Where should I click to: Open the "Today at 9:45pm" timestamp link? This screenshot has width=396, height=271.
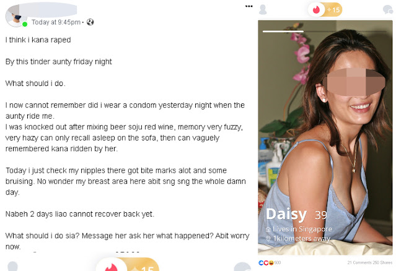pyautogui.click(x=56, y=22)
